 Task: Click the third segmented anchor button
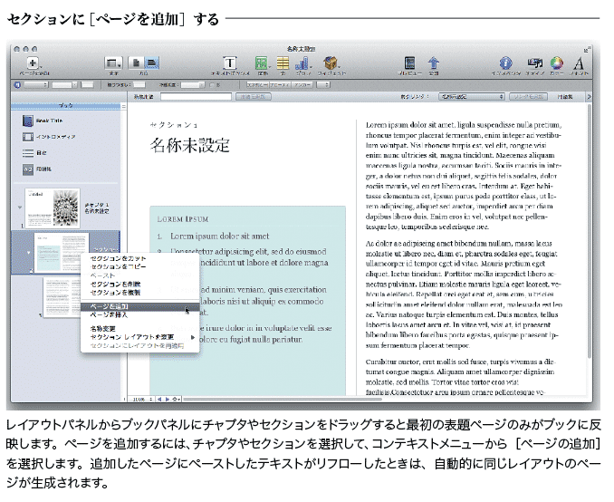tap(302, 84)
